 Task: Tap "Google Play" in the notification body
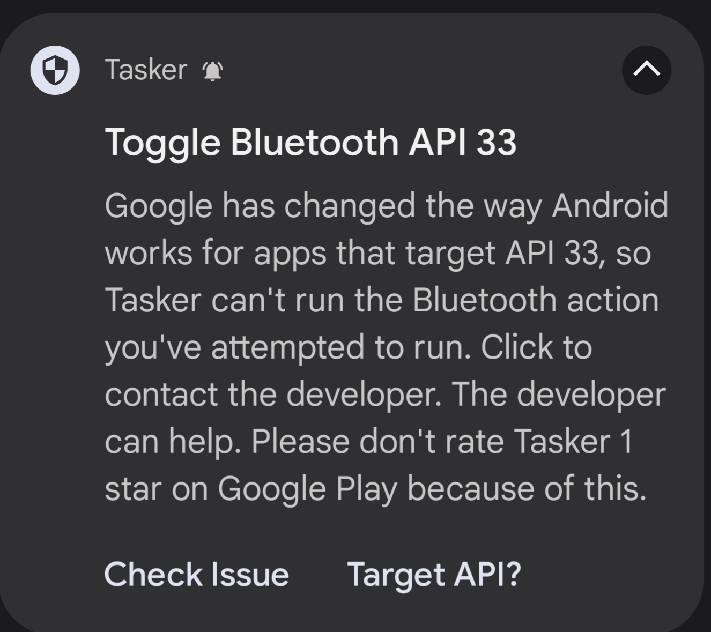[307, 489]
